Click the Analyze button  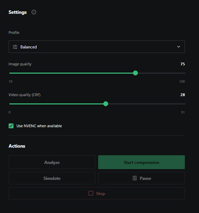coord(52,162)
